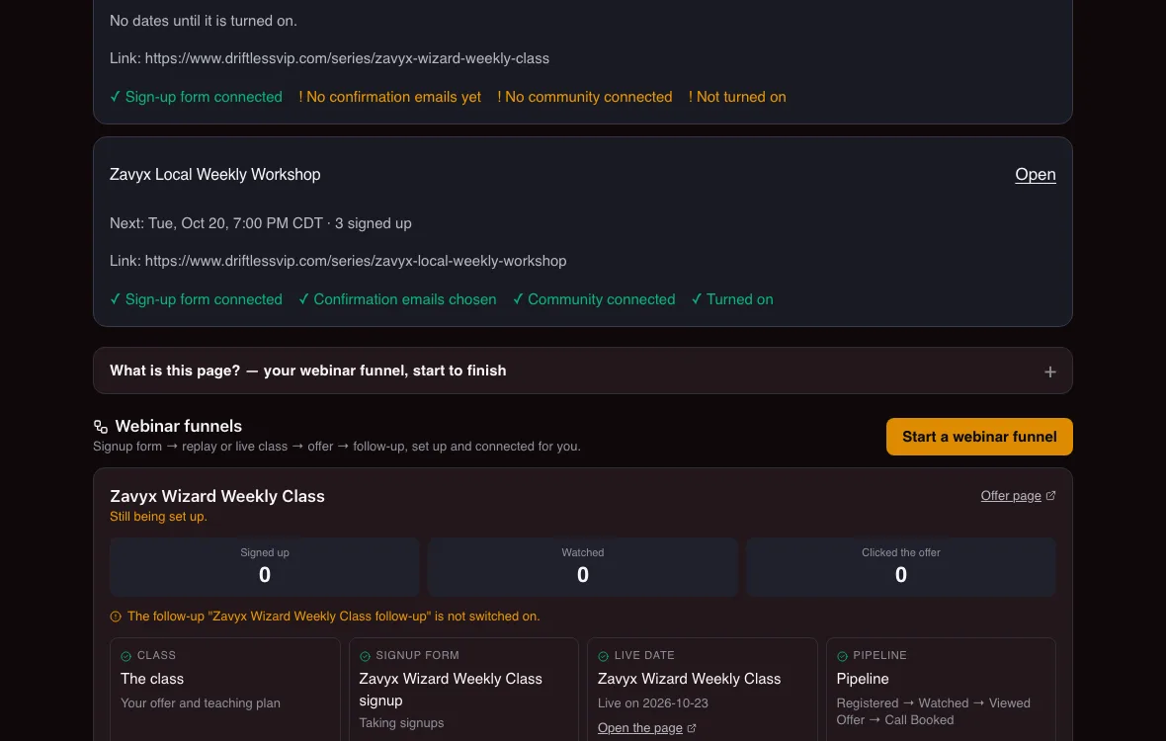Image resolution: width=1166 pixels, height=741 pixels.
Task: Click 'Sign-up form connected' under Local Weekly Workshop
Action: click(196, 299)
